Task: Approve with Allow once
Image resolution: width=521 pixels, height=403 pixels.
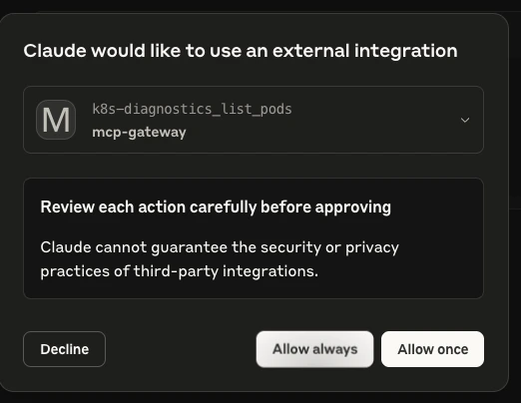Action: coord(432,349)
